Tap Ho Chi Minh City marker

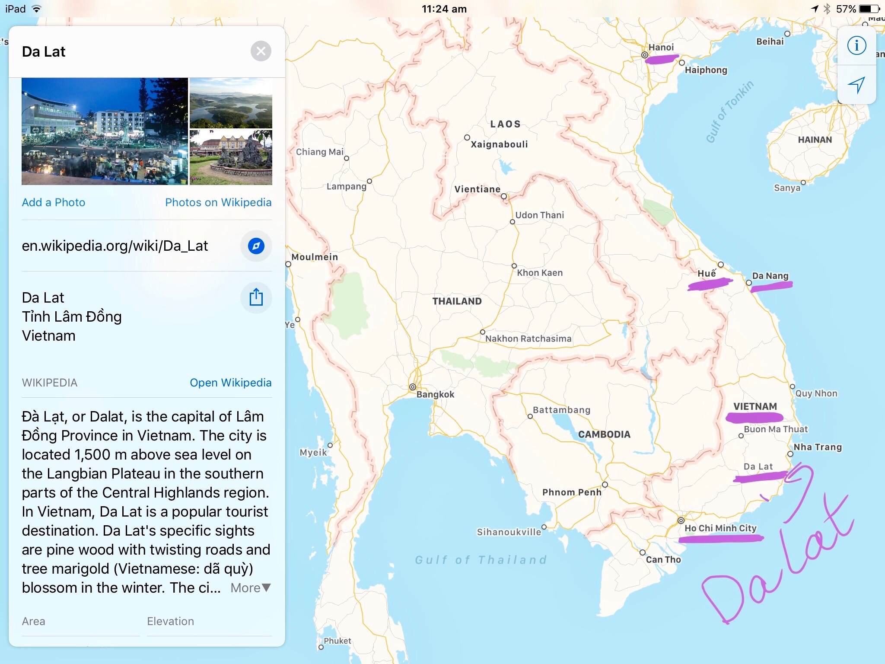pyautogui.click(x=681, y=520)
